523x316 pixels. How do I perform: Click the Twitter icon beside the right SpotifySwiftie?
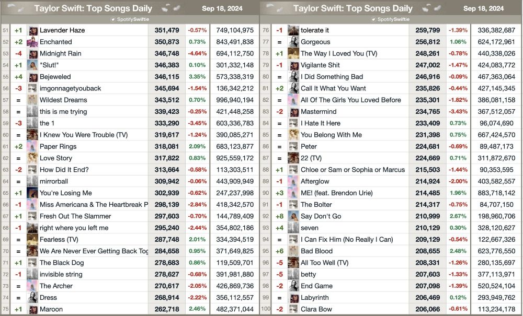[x=373, y=19]
